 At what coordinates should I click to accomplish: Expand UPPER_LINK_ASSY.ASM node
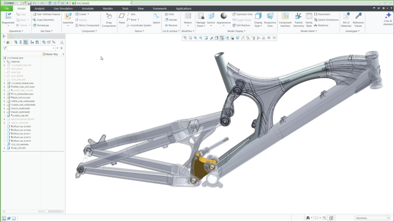(x=4, y=86)
